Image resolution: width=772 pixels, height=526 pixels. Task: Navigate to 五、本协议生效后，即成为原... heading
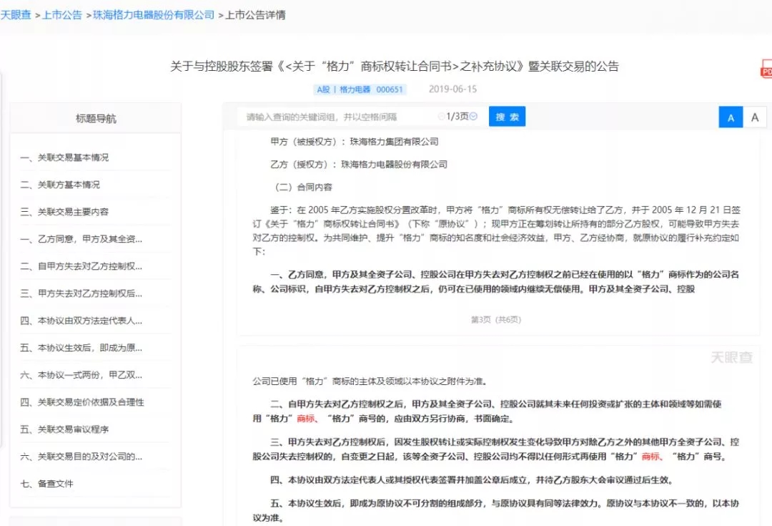point(81,348)
